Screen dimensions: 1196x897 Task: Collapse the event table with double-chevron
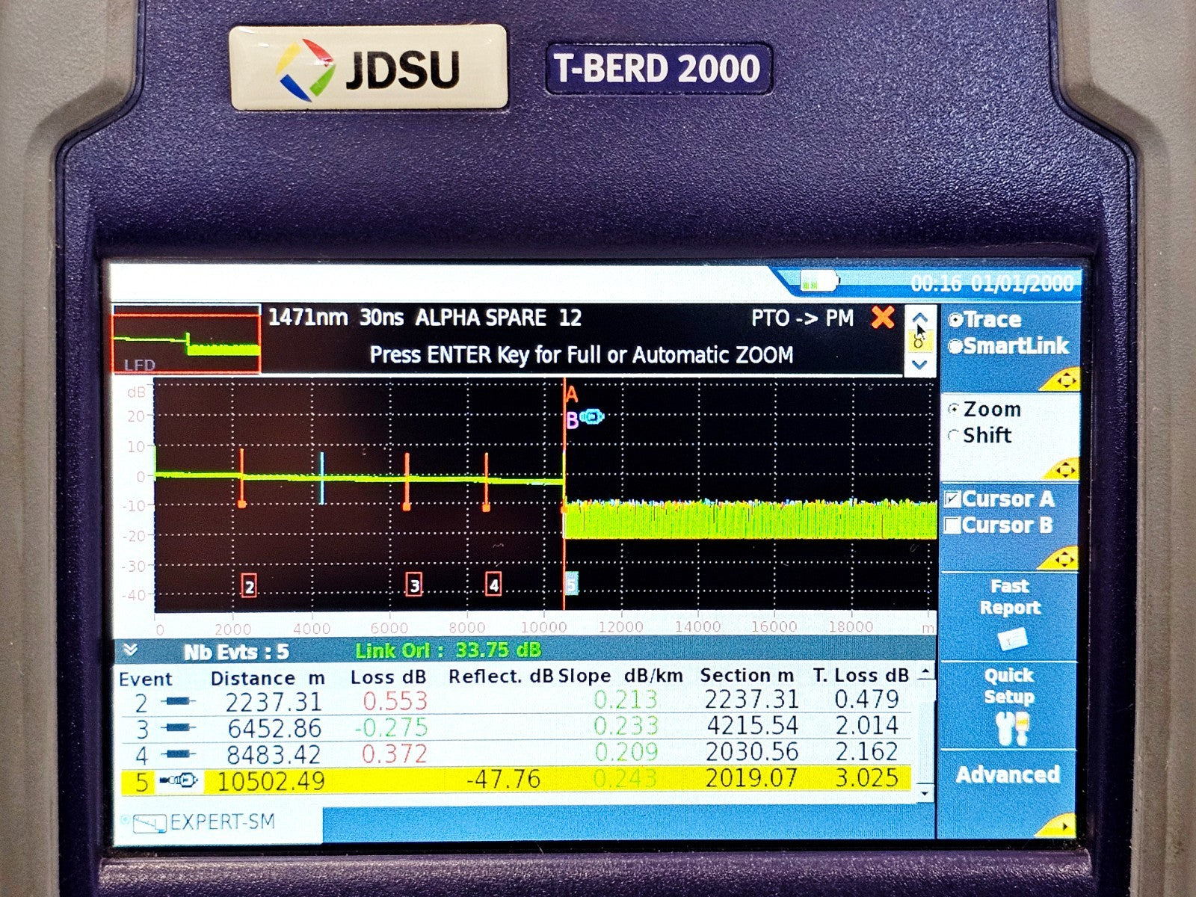point(130,650)
